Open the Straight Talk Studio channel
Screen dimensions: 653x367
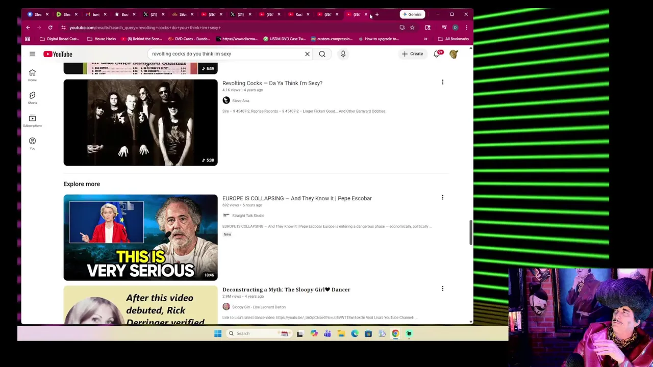(248, 216)
